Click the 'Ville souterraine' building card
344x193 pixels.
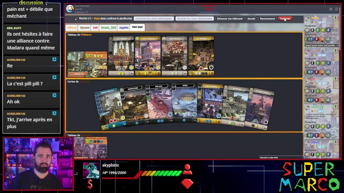pyautogui.click(x=201, y=56)
